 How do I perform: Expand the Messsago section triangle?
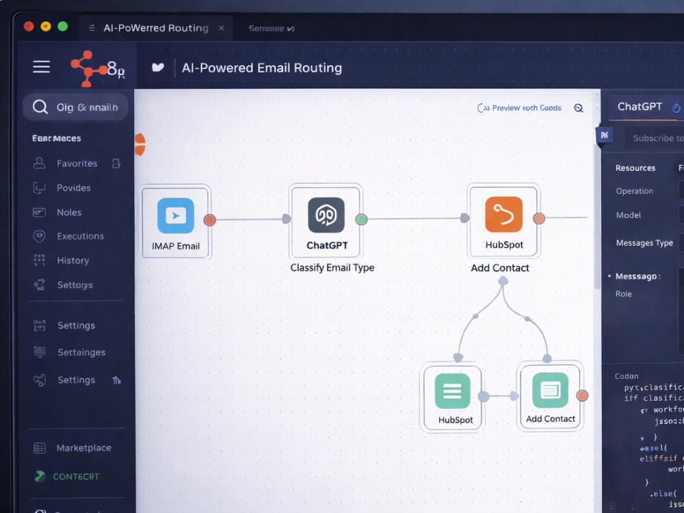tap(610, 276)
